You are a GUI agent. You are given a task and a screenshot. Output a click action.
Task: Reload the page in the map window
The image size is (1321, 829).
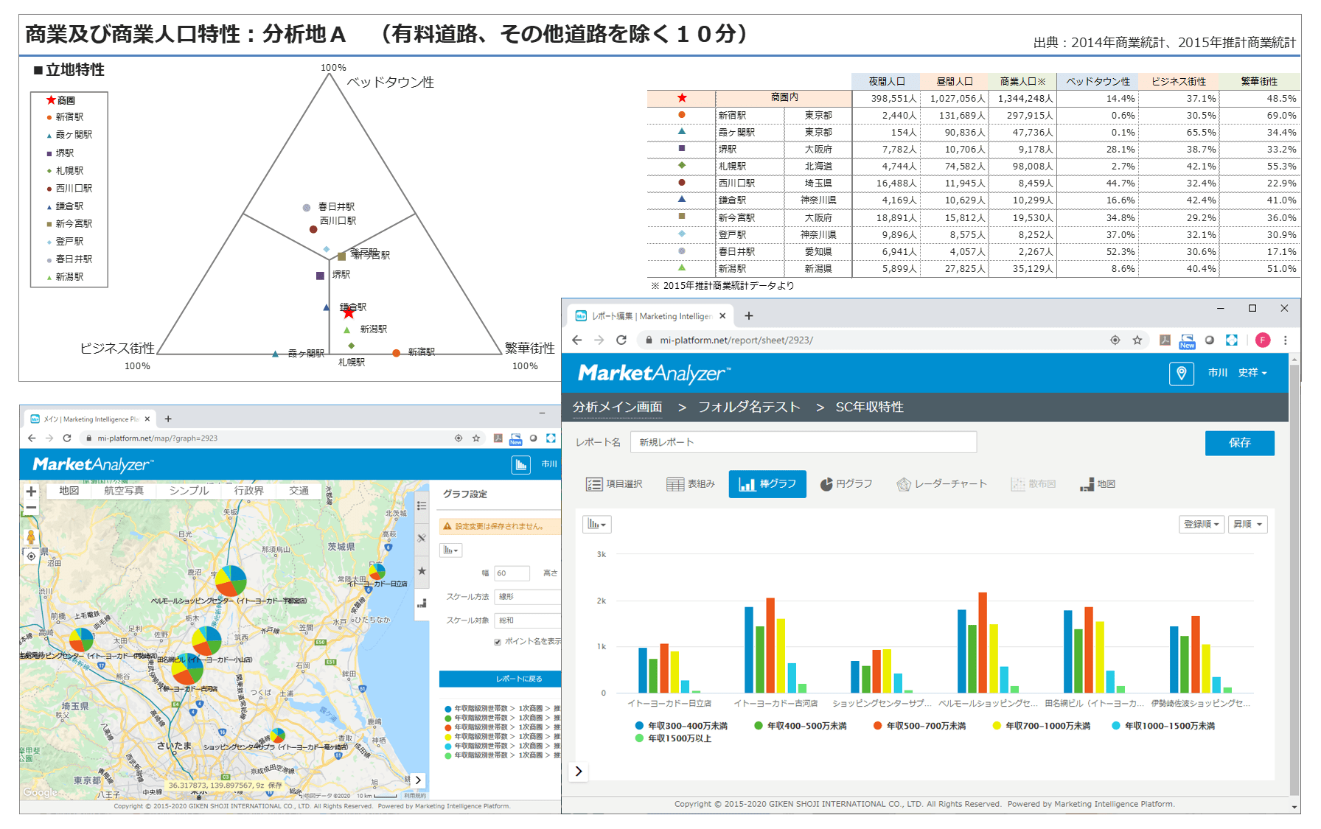tap(67, 438)
